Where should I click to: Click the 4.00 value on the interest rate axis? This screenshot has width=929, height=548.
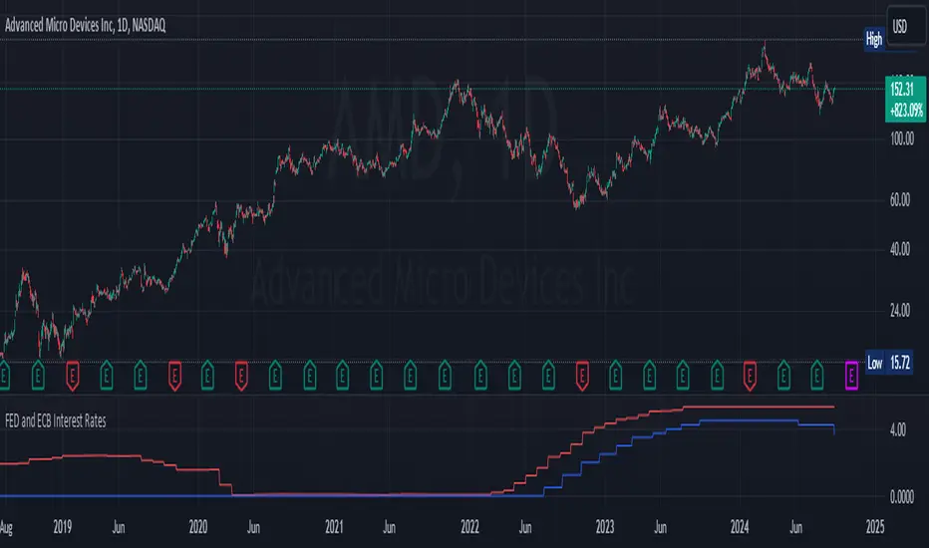tap(897, 429)
